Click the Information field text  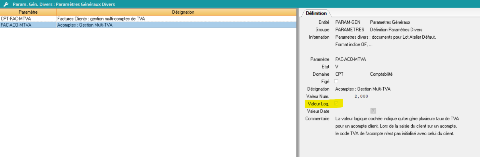click(x=385, y=37)
